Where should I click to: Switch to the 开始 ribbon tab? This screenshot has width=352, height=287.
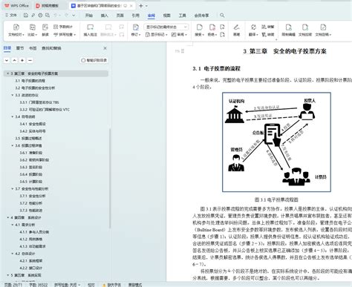point(89,16)
